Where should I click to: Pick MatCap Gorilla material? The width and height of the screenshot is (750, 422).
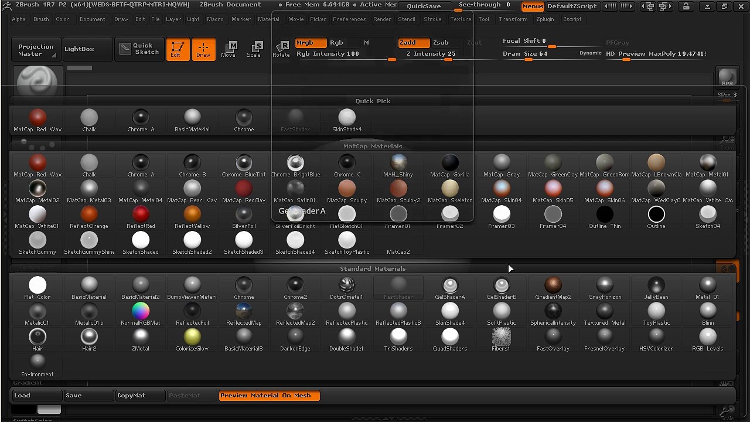click(x=450, y=166)
